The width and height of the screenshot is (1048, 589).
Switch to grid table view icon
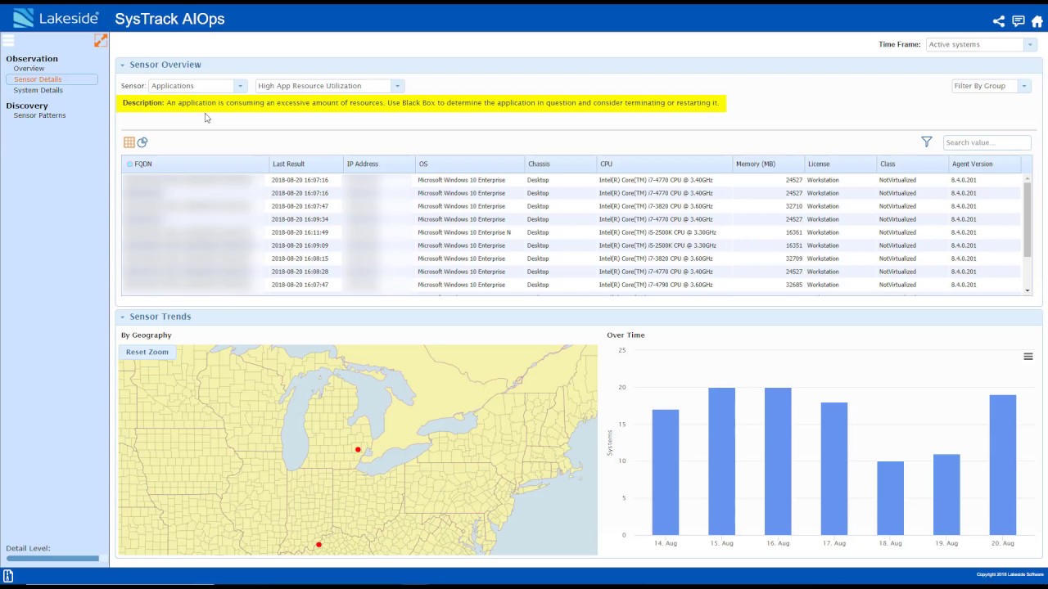click(x=129, y=142)
